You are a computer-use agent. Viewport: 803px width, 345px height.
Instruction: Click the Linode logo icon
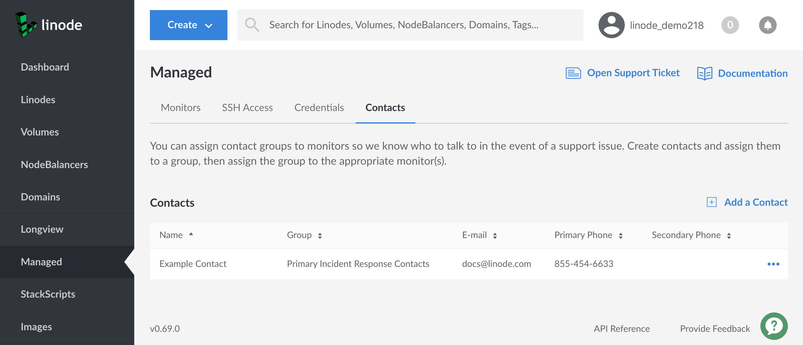coord(26,24)
